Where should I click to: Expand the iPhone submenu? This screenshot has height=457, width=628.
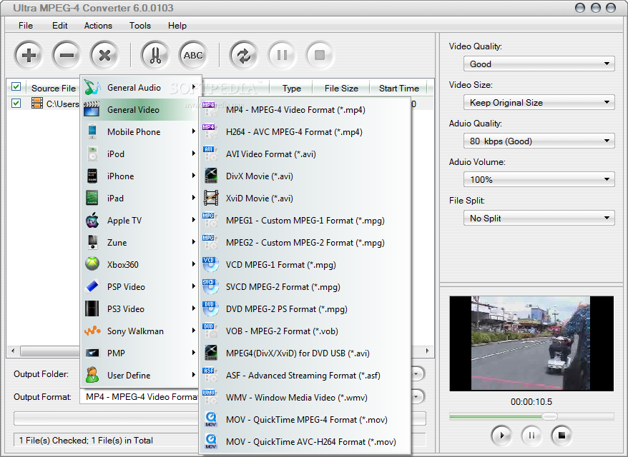click(x=139, y=176)
